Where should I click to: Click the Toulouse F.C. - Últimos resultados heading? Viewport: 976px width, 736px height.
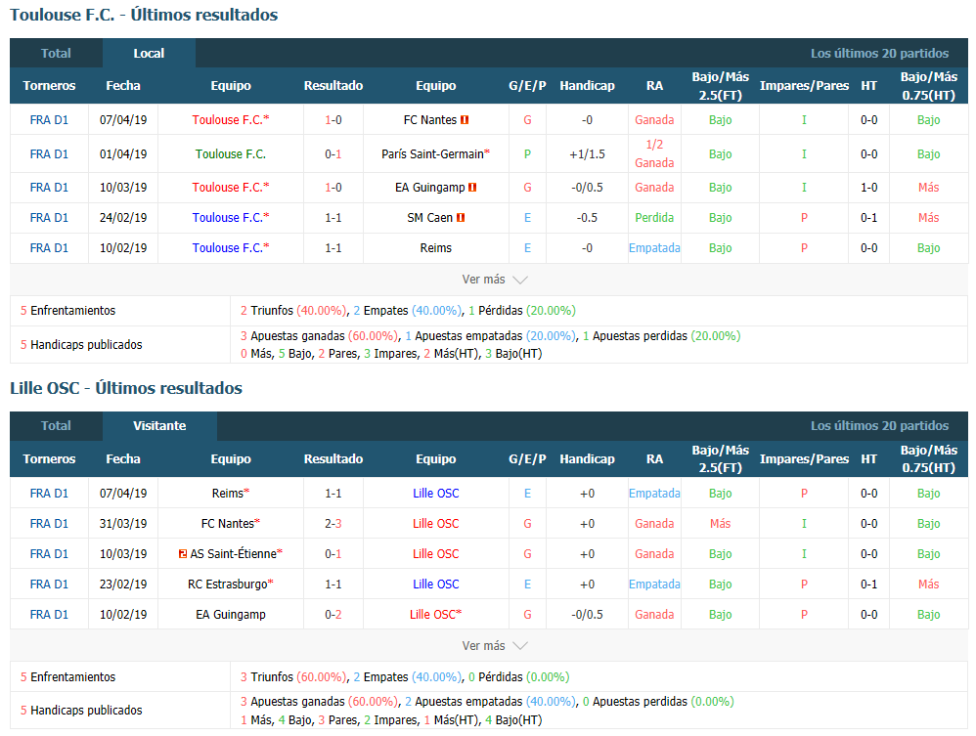point(144,15)
